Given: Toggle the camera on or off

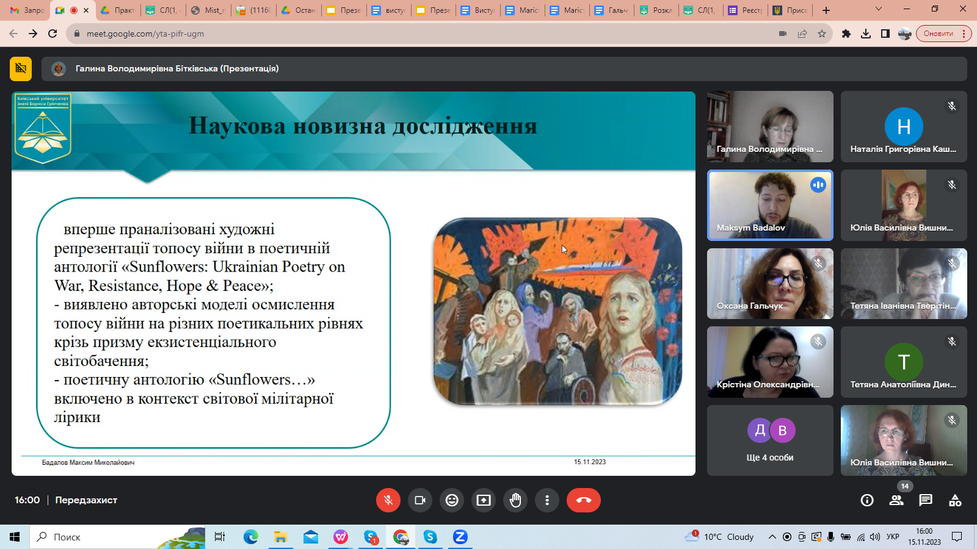Looking at the screenshot, I should click(x=420, y=500).
